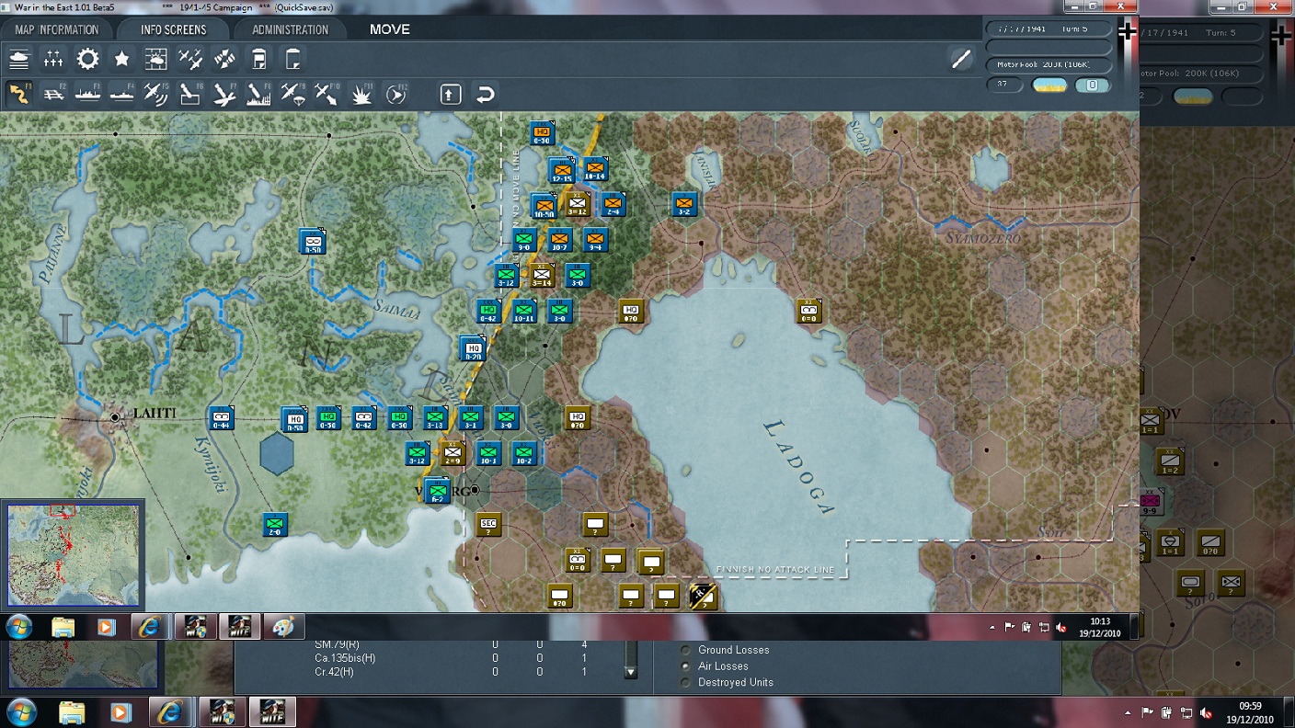Select the F6 bomb unit mode
The height and width of the screenshot is (728, 1295).
(190, 94)
